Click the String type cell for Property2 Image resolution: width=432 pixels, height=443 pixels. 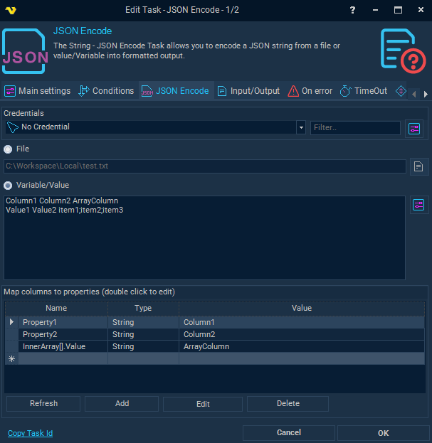tap(143, 334)
